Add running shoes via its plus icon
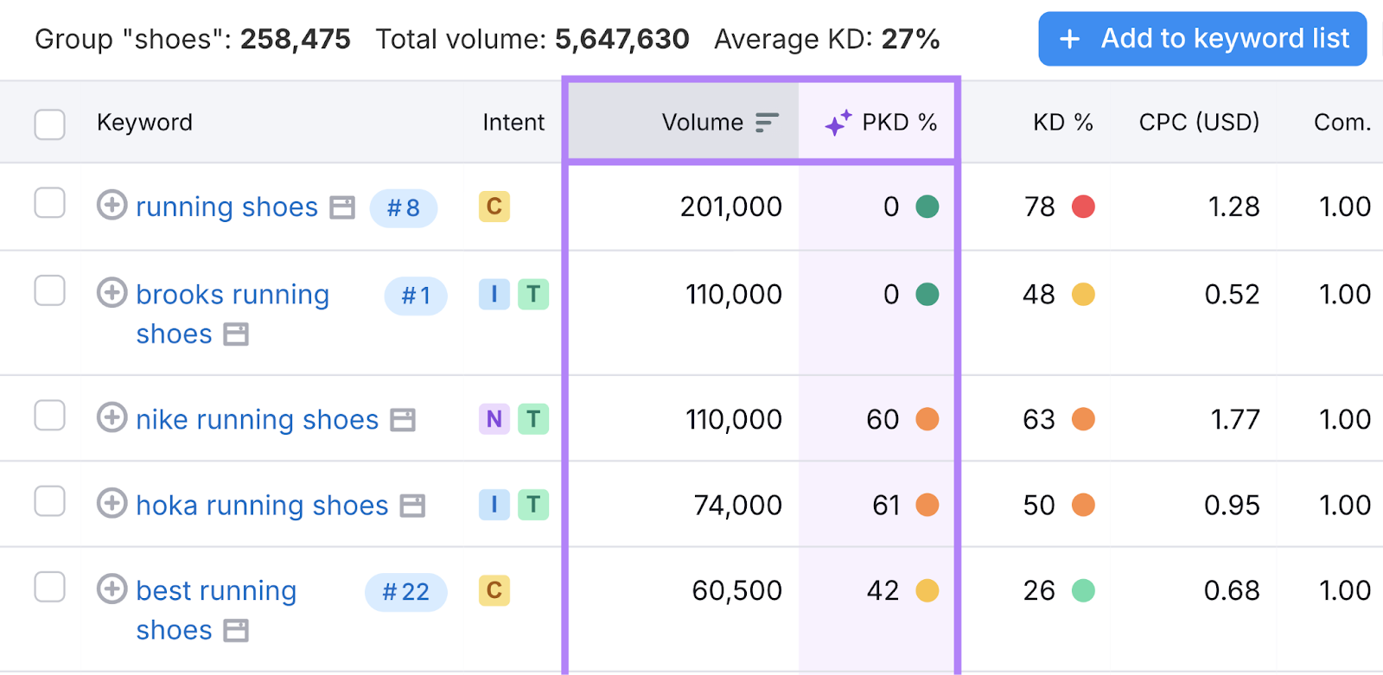 (x=112, y=206)
